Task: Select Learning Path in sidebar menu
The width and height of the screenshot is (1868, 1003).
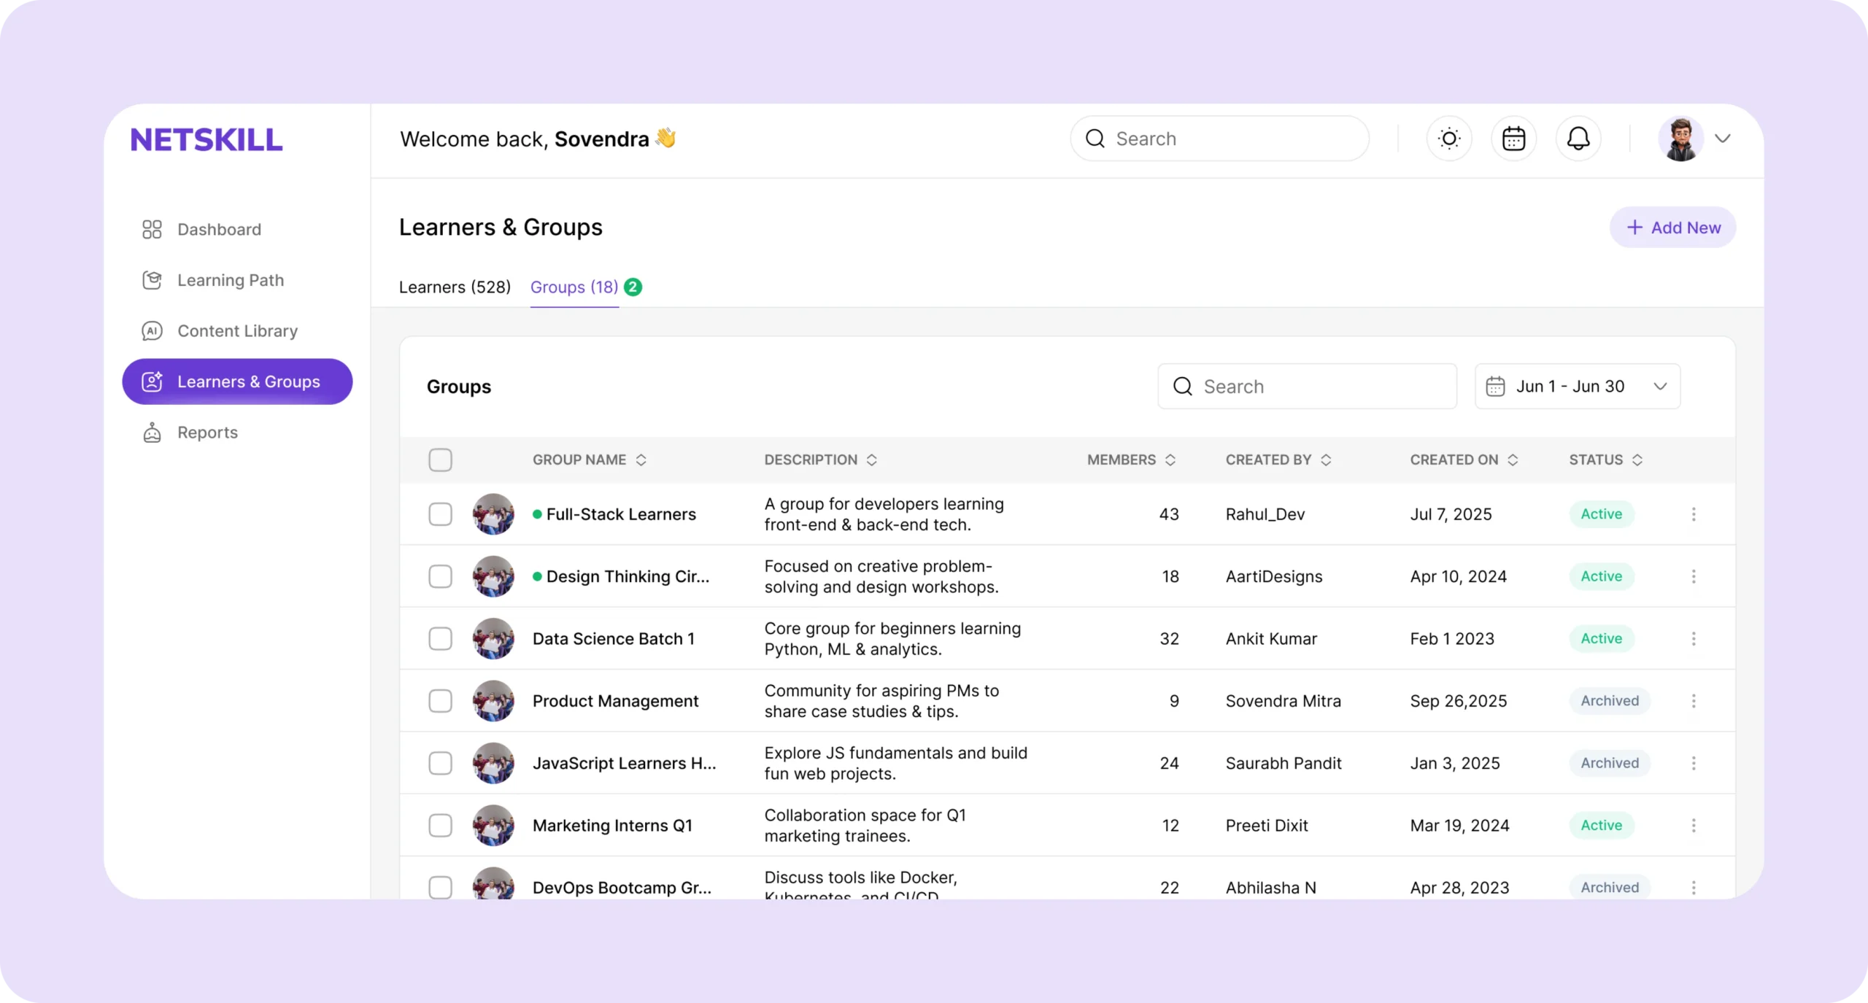Action: point(230,280)
